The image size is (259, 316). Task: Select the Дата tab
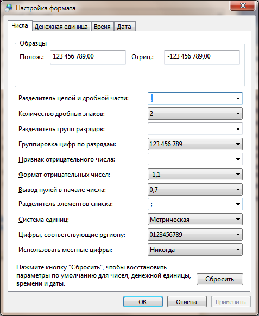[x=124, y=27]
